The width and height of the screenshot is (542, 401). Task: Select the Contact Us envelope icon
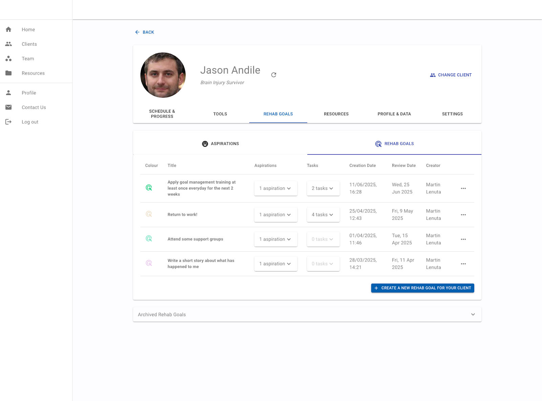pyautogui.click(x=8, y=107)
